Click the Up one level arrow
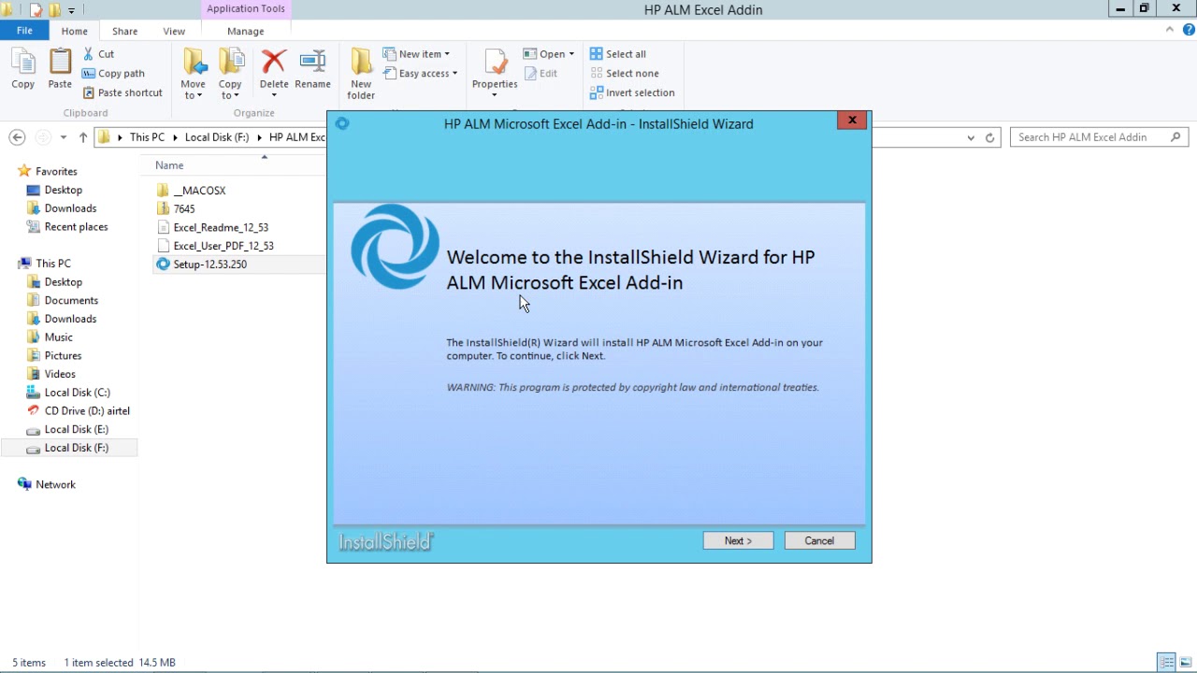Screen dimensions: 1197x673 [x=83, y=137]
